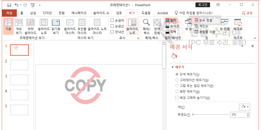Open 개요 보기 outline view

[x=19, y=26]
